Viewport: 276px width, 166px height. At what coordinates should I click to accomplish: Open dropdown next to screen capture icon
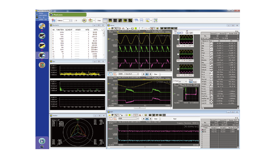[x=151, y=21]
